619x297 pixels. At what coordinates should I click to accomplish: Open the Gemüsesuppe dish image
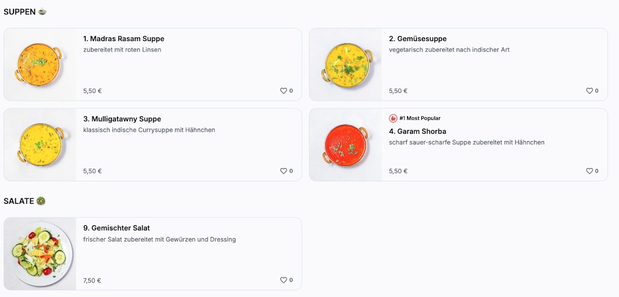click(x=346, y=65)
